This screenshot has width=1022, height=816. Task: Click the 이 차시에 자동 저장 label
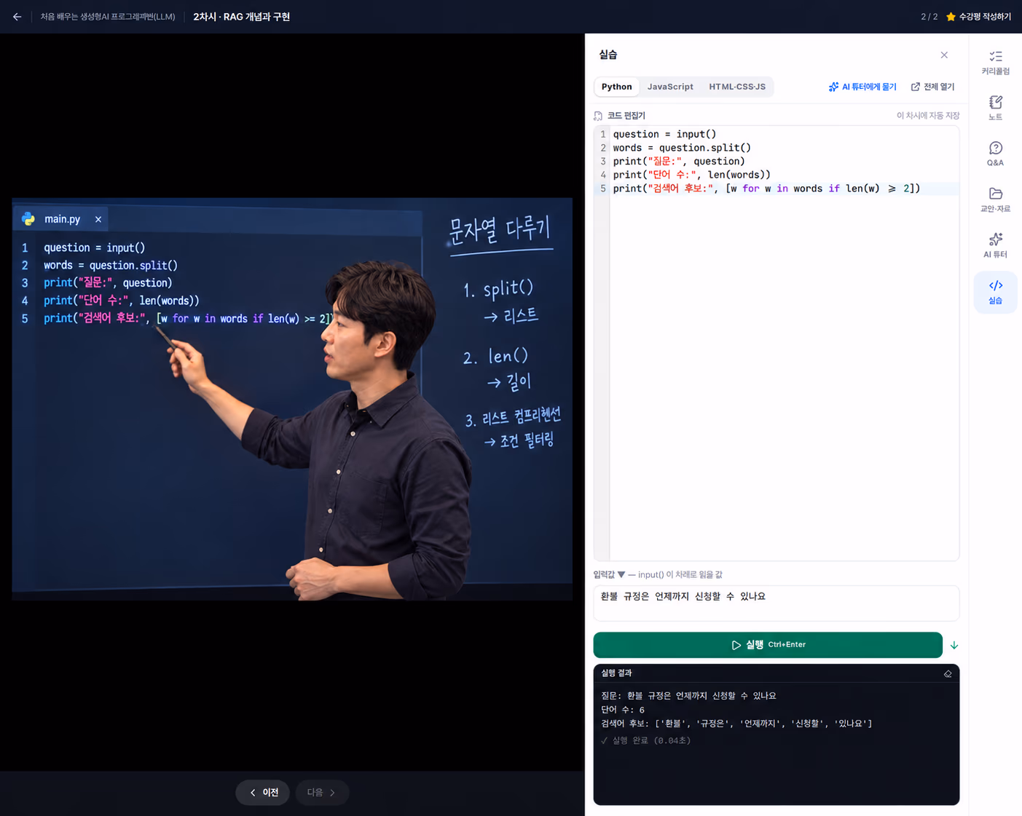tap(927, 116)
